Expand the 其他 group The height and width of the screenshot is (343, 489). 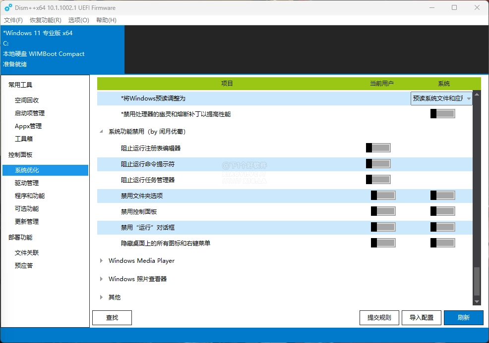[101, 297]
